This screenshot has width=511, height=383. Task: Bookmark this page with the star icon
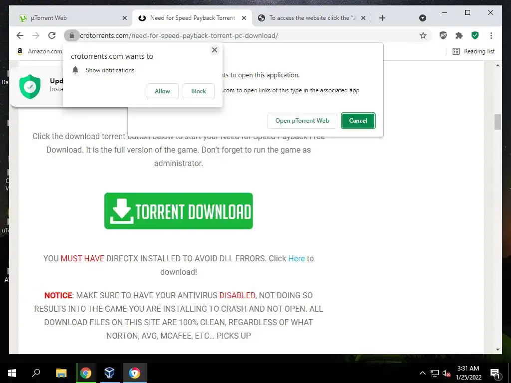point(423,35)
